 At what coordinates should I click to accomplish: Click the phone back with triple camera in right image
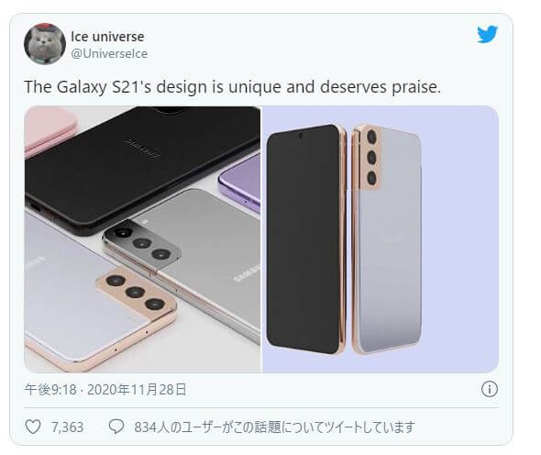(386, 239)
